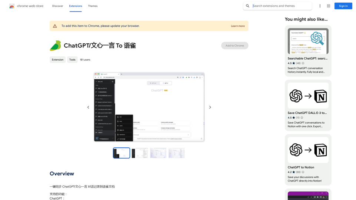
Task: Click the 'You might also like...' heading
Action: (306, 19)
